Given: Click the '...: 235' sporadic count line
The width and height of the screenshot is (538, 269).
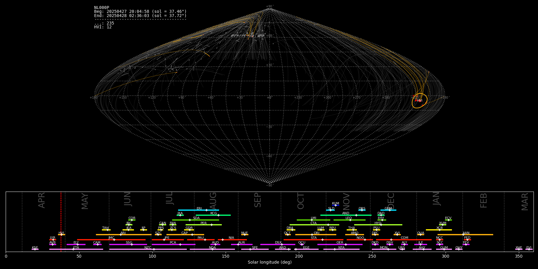Looking at the screenshot, I should tap(104, 23).
